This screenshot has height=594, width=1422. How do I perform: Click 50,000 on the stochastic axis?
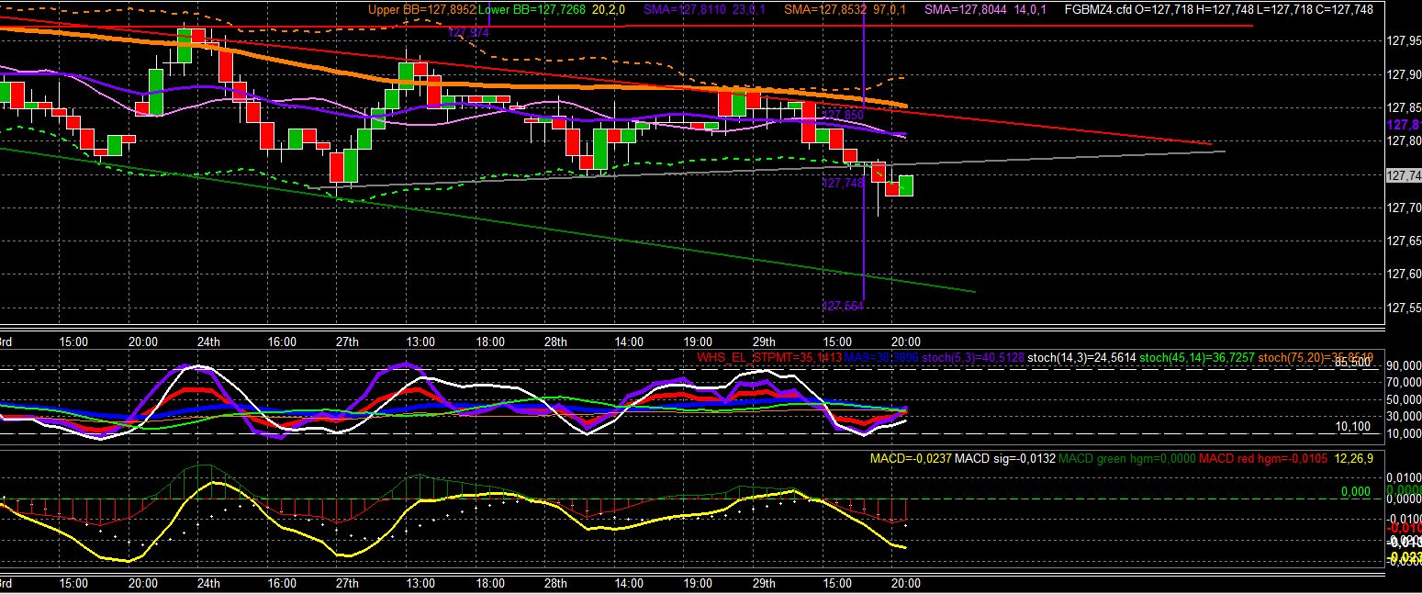point(1404,400)
